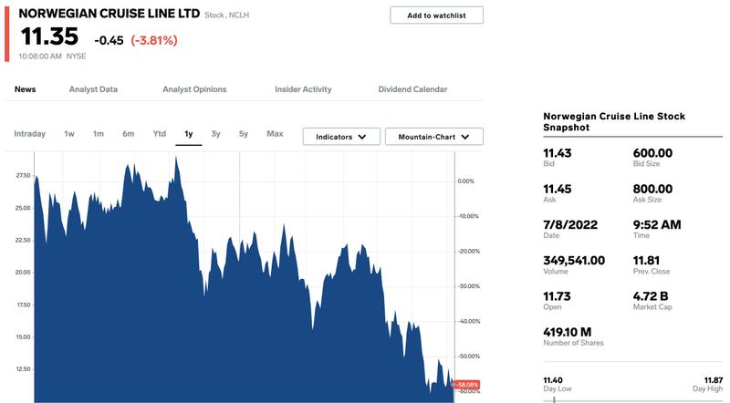Open the Analyst Opinions tab
730x403 pixels.
(194, 89)
